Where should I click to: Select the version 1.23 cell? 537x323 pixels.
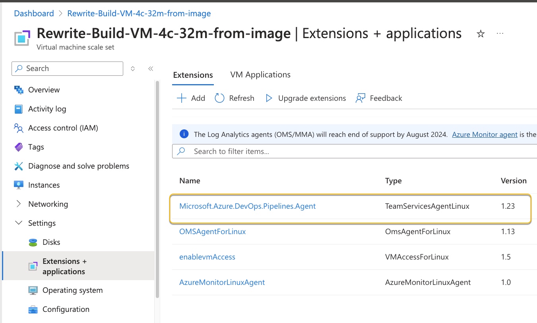508,206
